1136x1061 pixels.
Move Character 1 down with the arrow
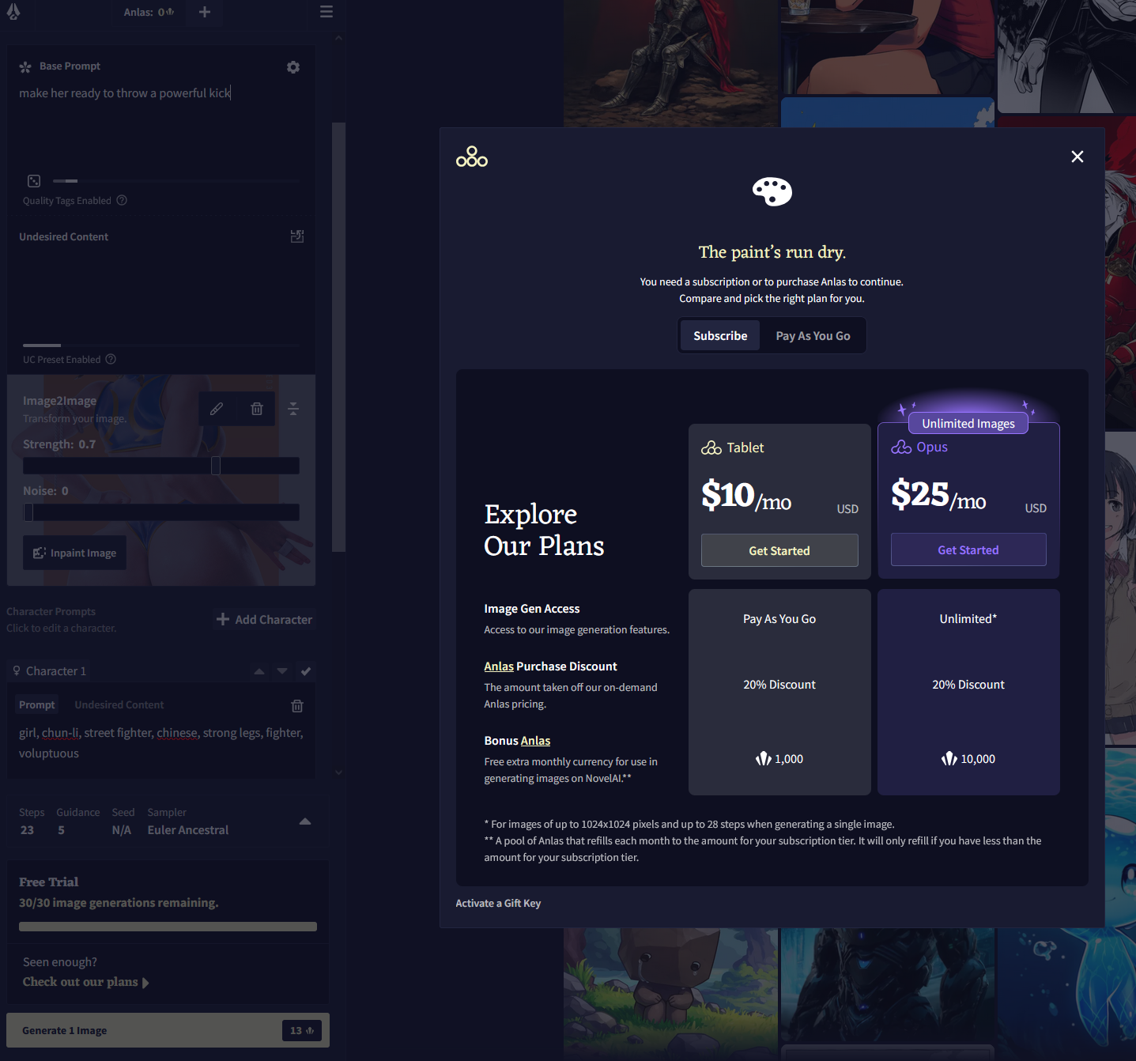(x=282, y=671)
